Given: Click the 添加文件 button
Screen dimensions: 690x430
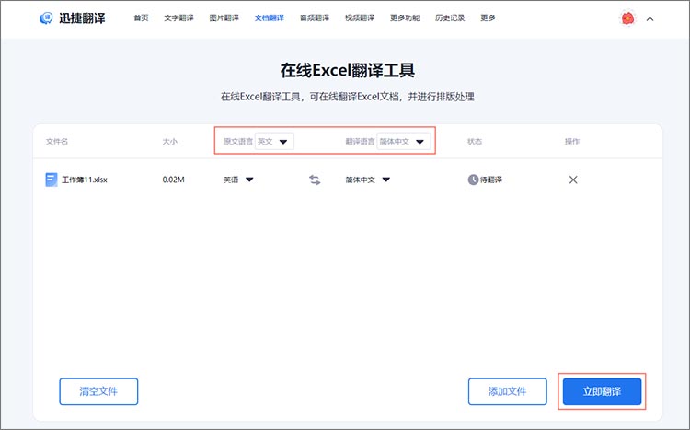Looking at the screenshot, I should [x=507, y=391].
